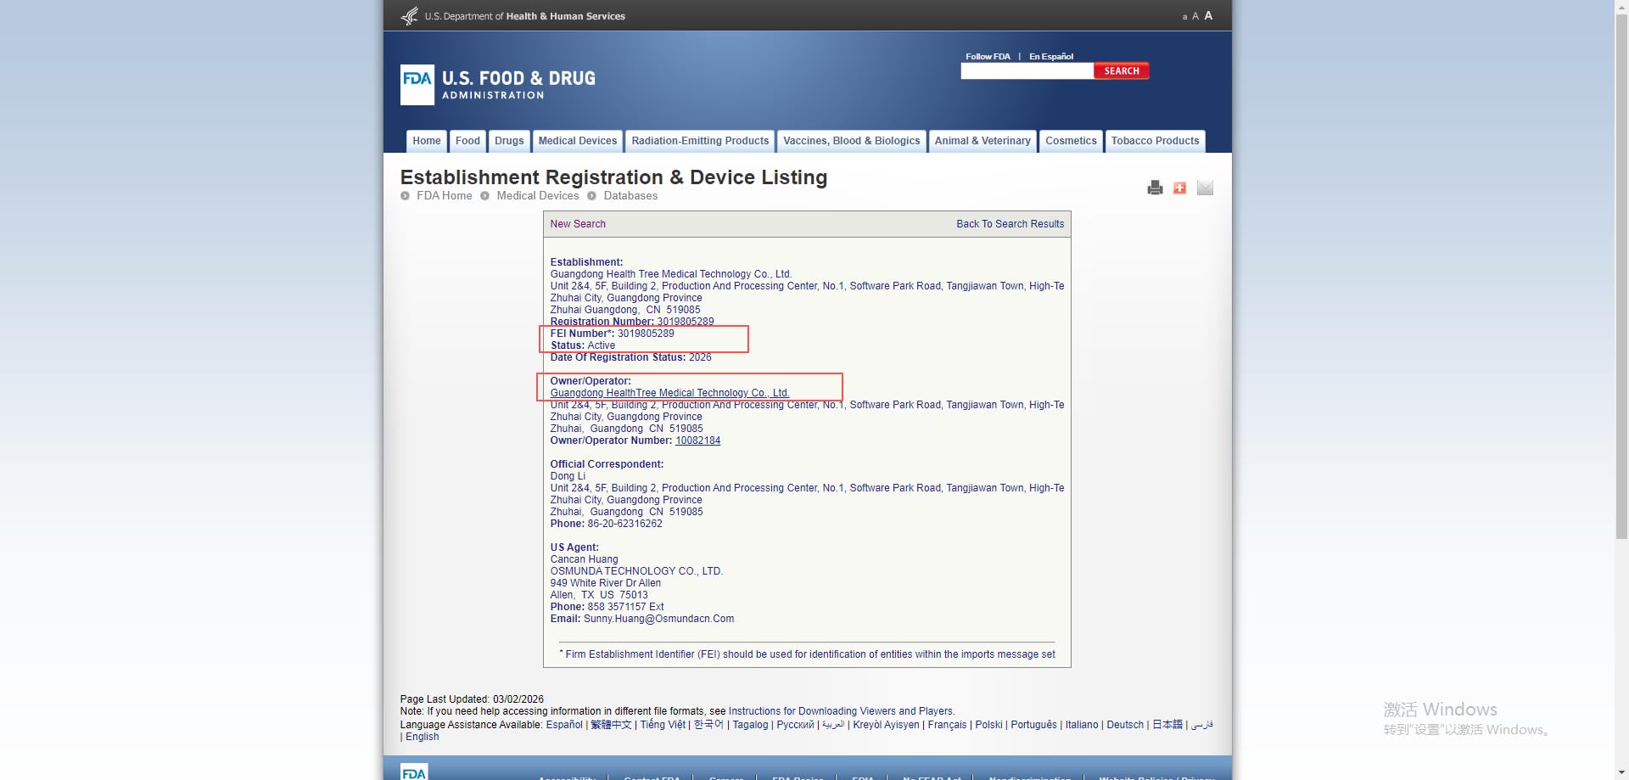Open the Home navigation tab
Screen dimensions: 1629x780
(x=427, y=141)
